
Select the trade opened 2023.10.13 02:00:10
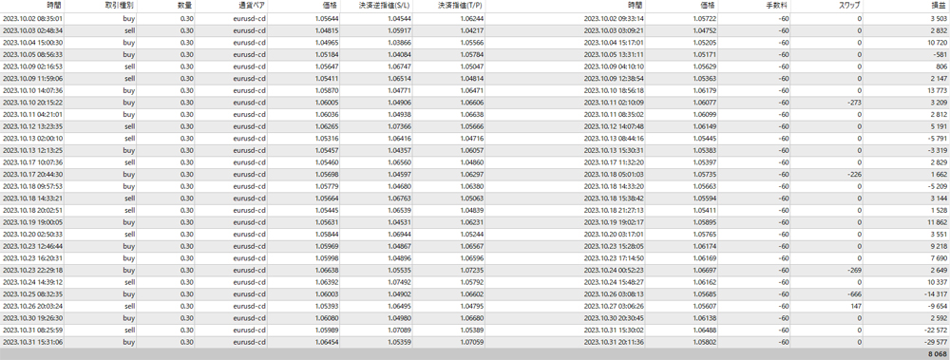coord(475,138)
